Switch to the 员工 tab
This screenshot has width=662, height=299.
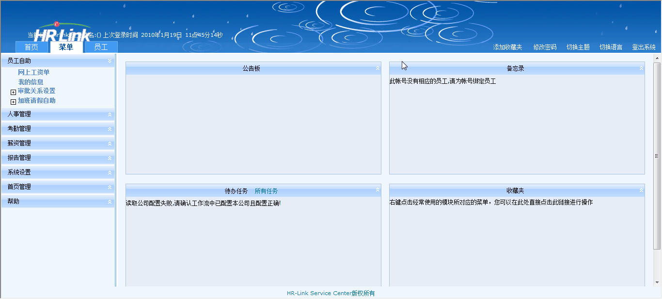click(x=101, y=47)
